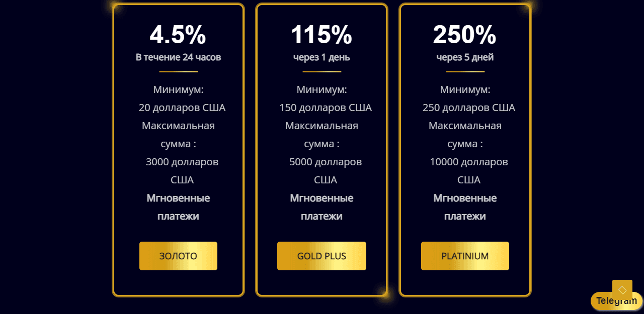Click the "250 долларов США" minimum text
Screen dimensions: 644x314
coord(468,108)
